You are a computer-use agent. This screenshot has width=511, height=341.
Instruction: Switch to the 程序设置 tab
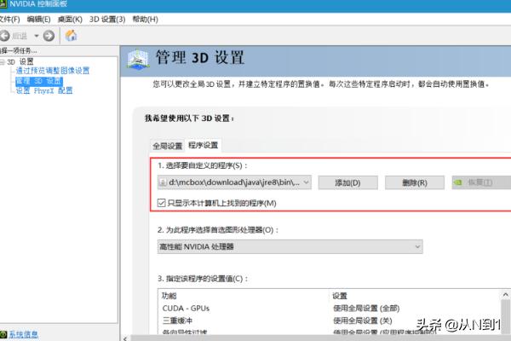204,145
